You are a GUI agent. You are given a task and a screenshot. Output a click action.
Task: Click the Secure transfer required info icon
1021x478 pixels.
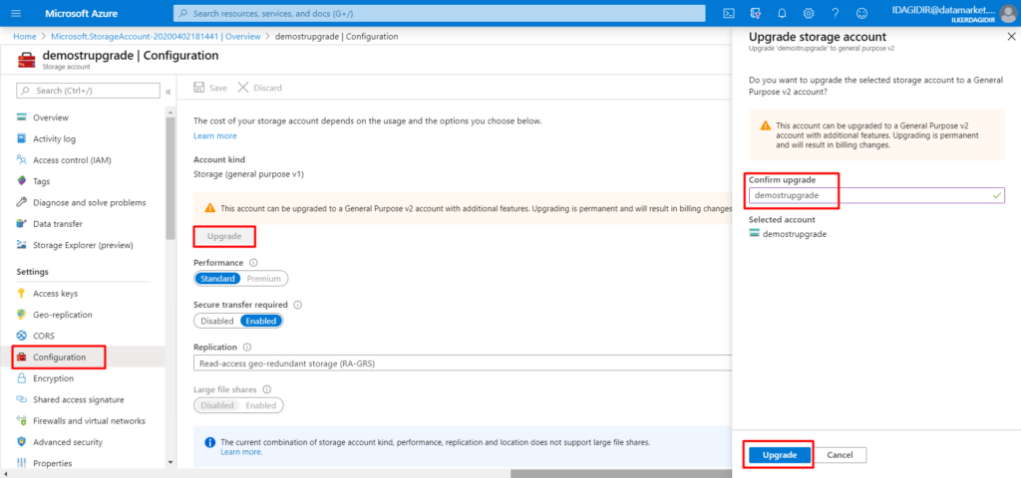[x=297, y=305]
